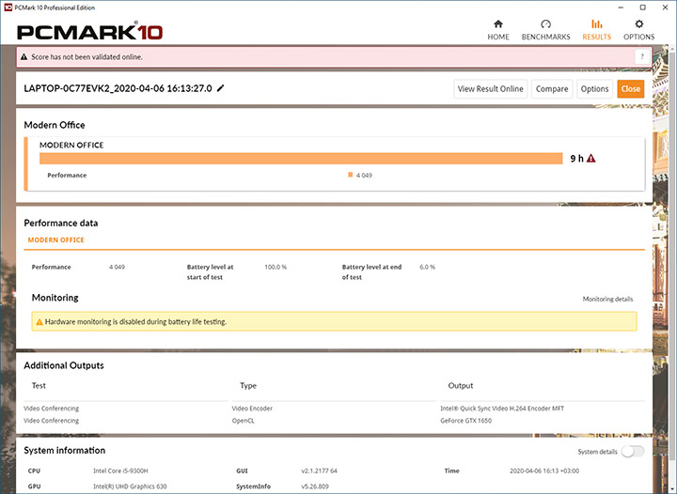Click the Compare button
Image resolution: width=677 pixels, height=494 pixels.
[552, 89]
